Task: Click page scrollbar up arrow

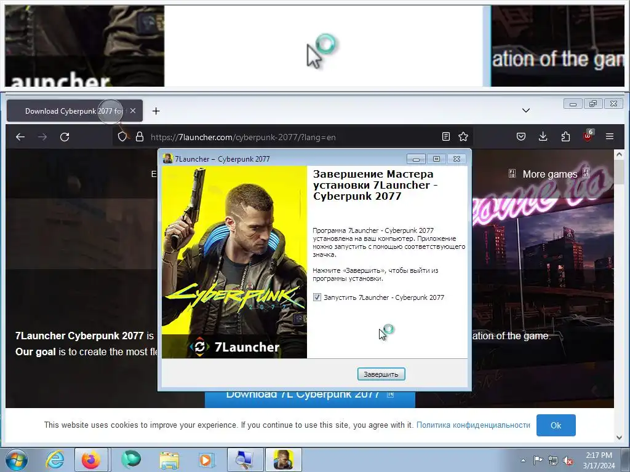Action: pos(619,154)
